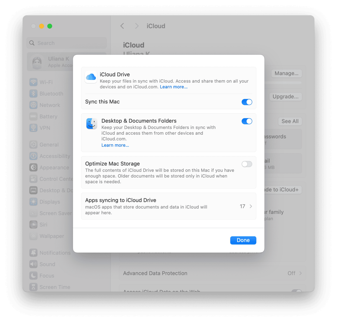The height and width of the screenshot is (322, 337).
Task: Click the Manage... button
Action: (286, 73)
